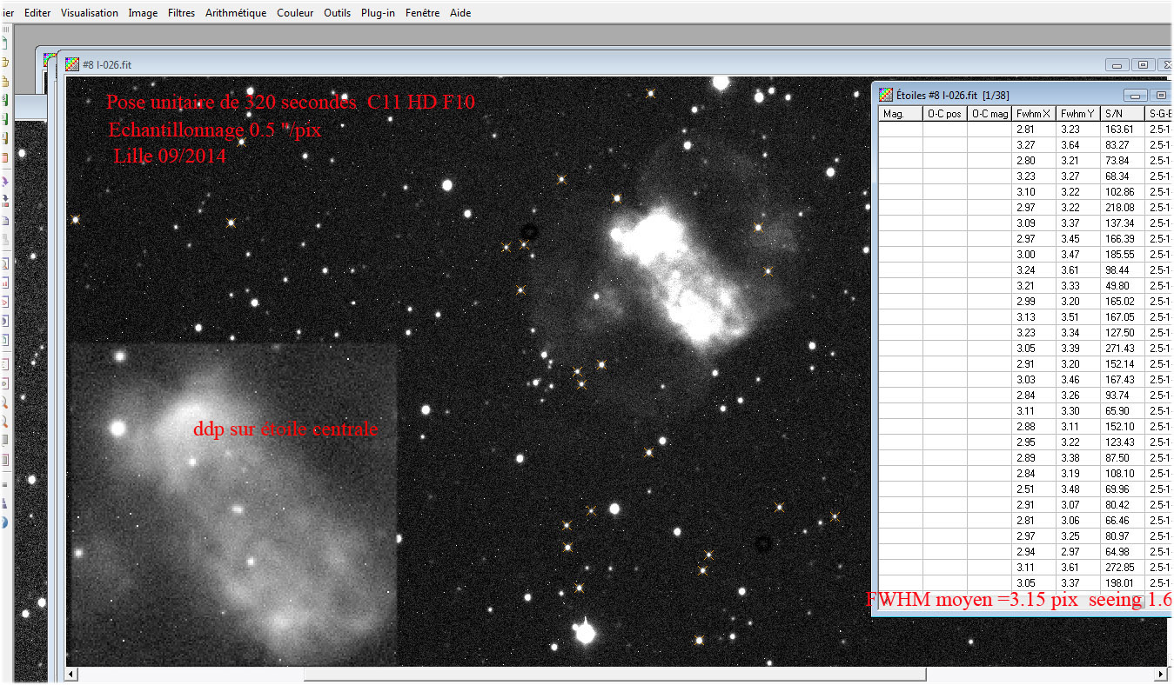Click the S/N value 93.74
The image size is (1174, 685).
(x=1124, y=396)
